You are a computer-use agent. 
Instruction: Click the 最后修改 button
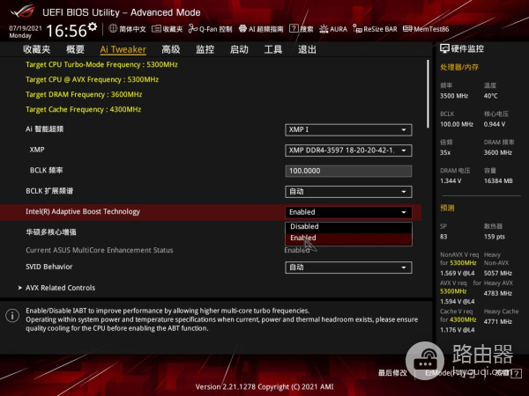[392, 373]
